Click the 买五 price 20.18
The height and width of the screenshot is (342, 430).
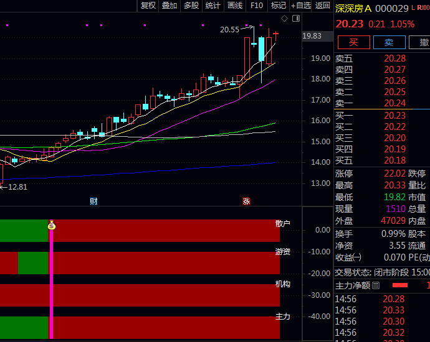pyautogui.click(x=394, y=160)
